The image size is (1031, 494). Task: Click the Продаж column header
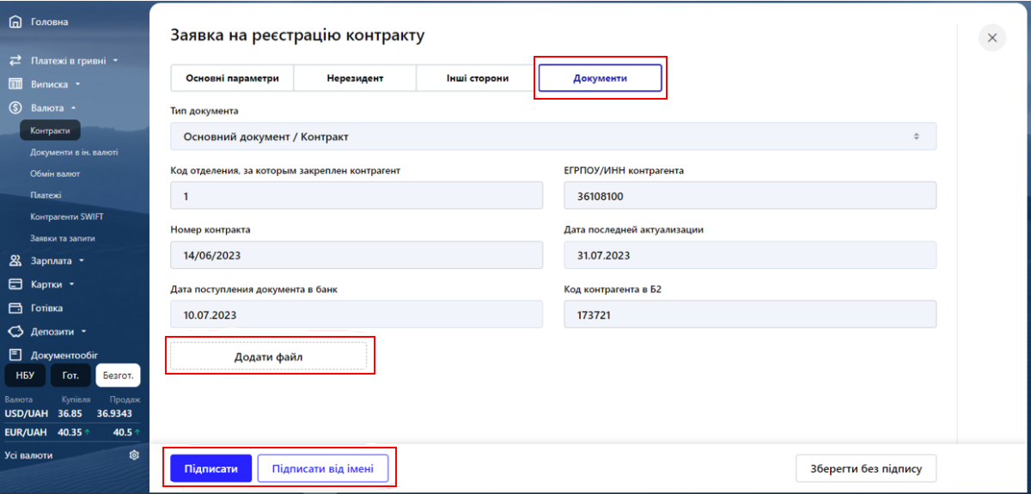(x=125, y=399)
